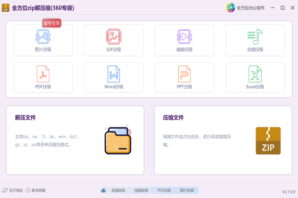Select the PPT压缩 presentation icon
Screen dimensions: 298x198
(x=184, y=74)
